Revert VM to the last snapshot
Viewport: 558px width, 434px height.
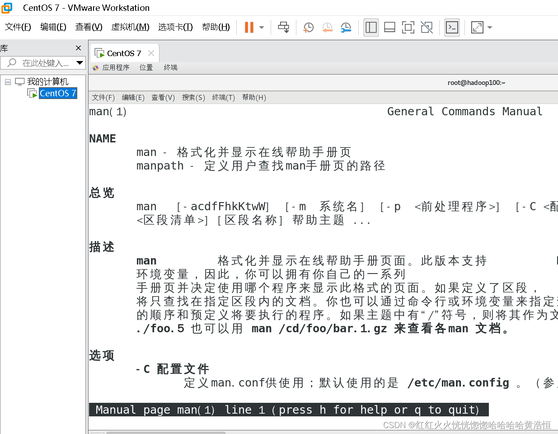327,27
